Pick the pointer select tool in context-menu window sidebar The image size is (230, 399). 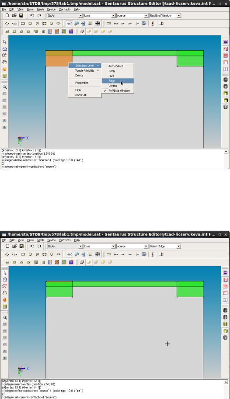click(x=4, y=42)
